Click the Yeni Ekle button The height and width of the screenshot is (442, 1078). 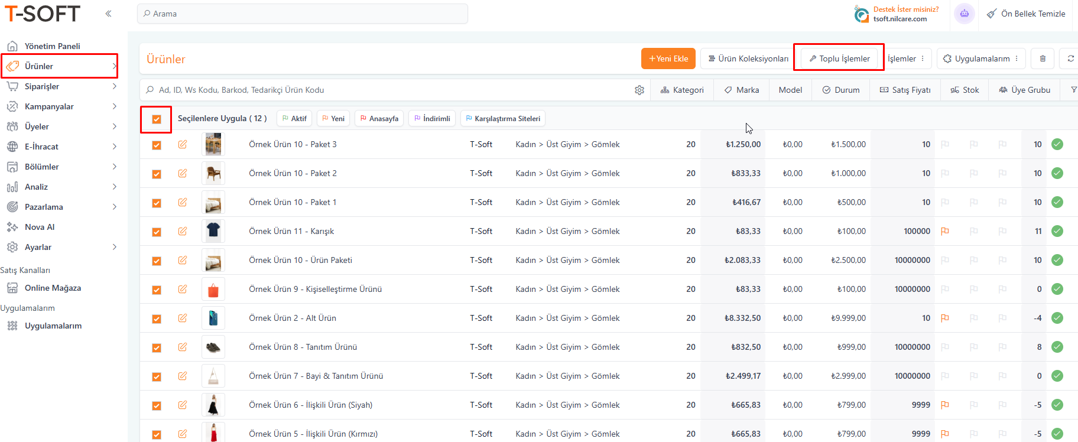click(x=668, y=58)
